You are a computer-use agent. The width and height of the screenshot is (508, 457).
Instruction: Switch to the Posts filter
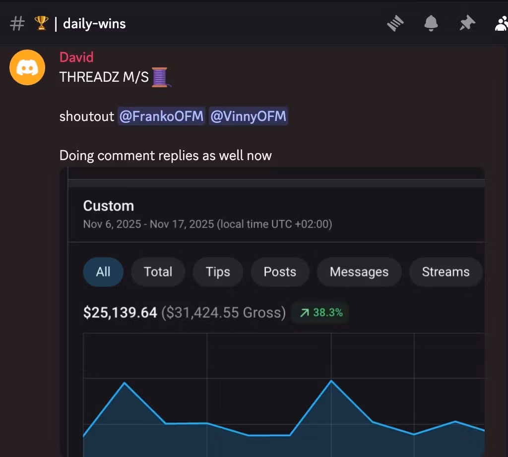[x=280, y=272]
